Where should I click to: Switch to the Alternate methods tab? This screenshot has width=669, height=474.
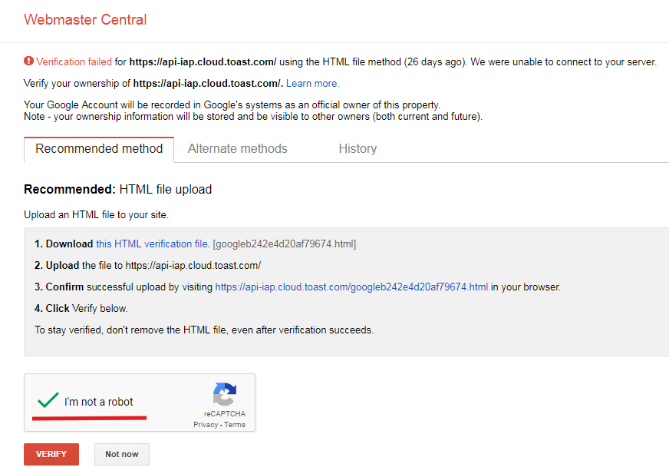[x=237, y=149]
